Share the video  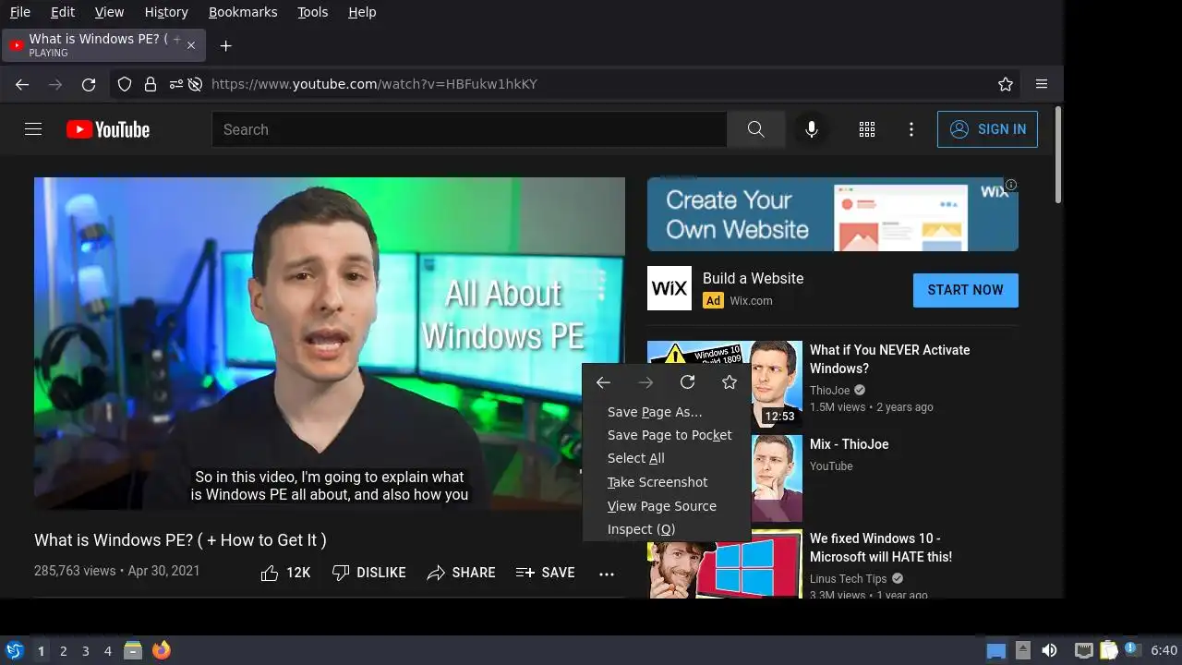[461, 573]
